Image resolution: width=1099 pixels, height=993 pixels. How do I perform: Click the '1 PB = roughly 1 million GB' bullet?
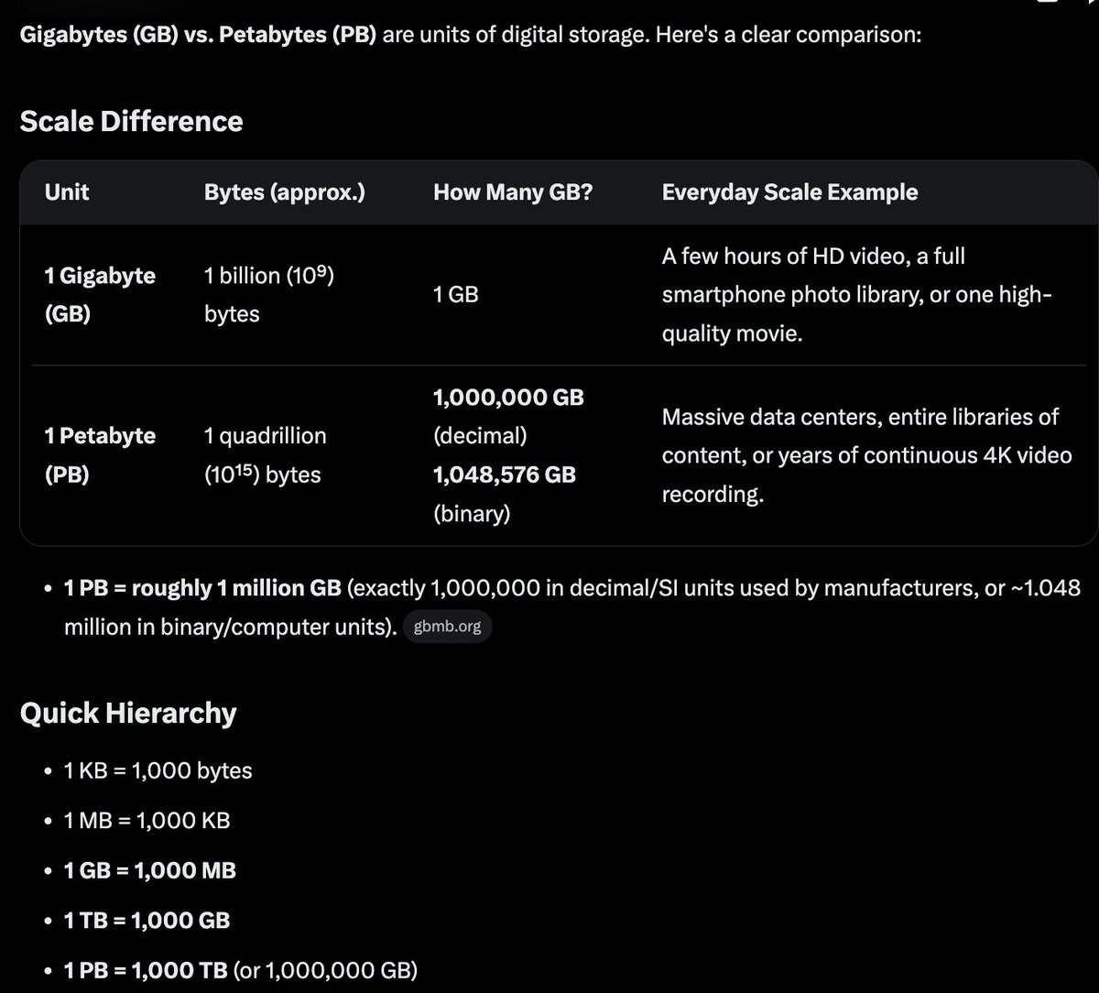coord(572,607)
